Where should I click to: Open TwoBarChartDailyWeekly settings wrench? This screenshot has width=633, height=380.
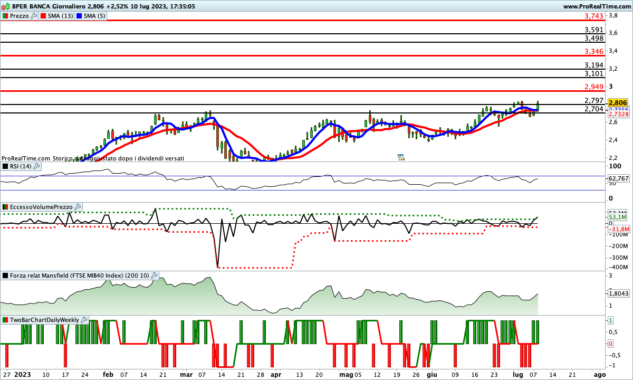click(85, 320)
